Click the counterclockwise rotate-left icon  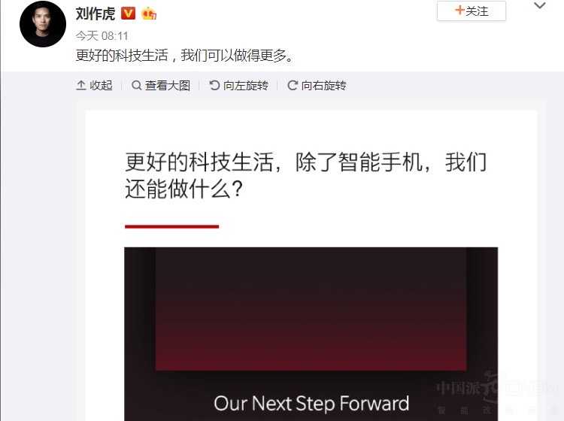coord(214,86)
